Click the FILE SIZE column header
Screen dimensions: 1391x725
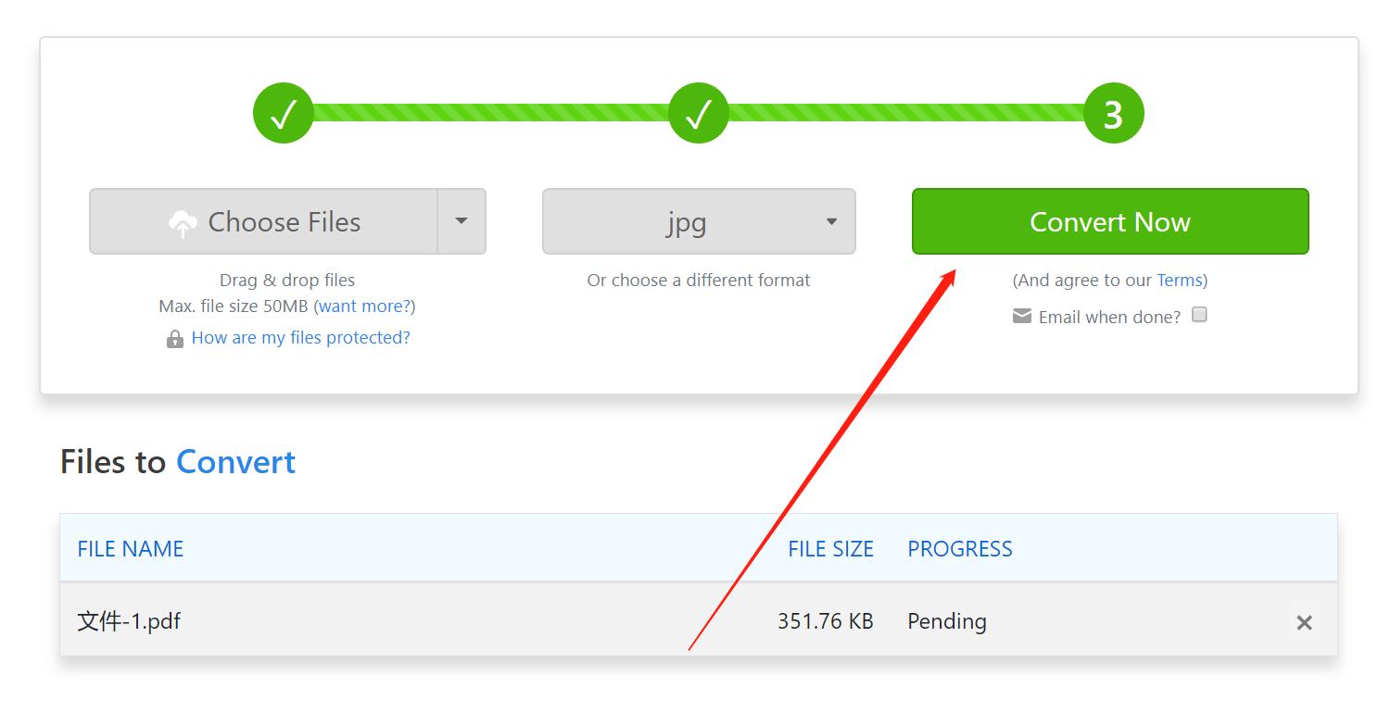[x=831, y=549]
